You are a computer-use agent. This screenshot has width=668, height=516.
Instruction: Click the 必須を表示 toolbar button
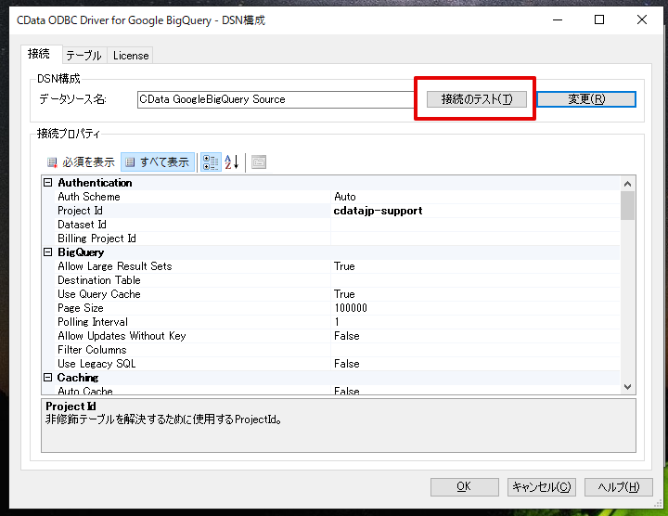click(81, 162)
